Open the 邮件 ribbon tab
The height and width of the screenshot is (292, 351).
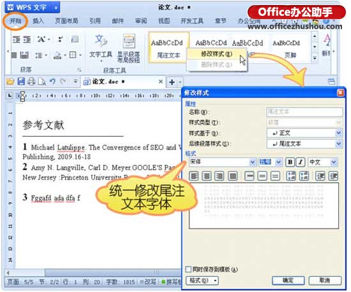click(x=118, y=21)
